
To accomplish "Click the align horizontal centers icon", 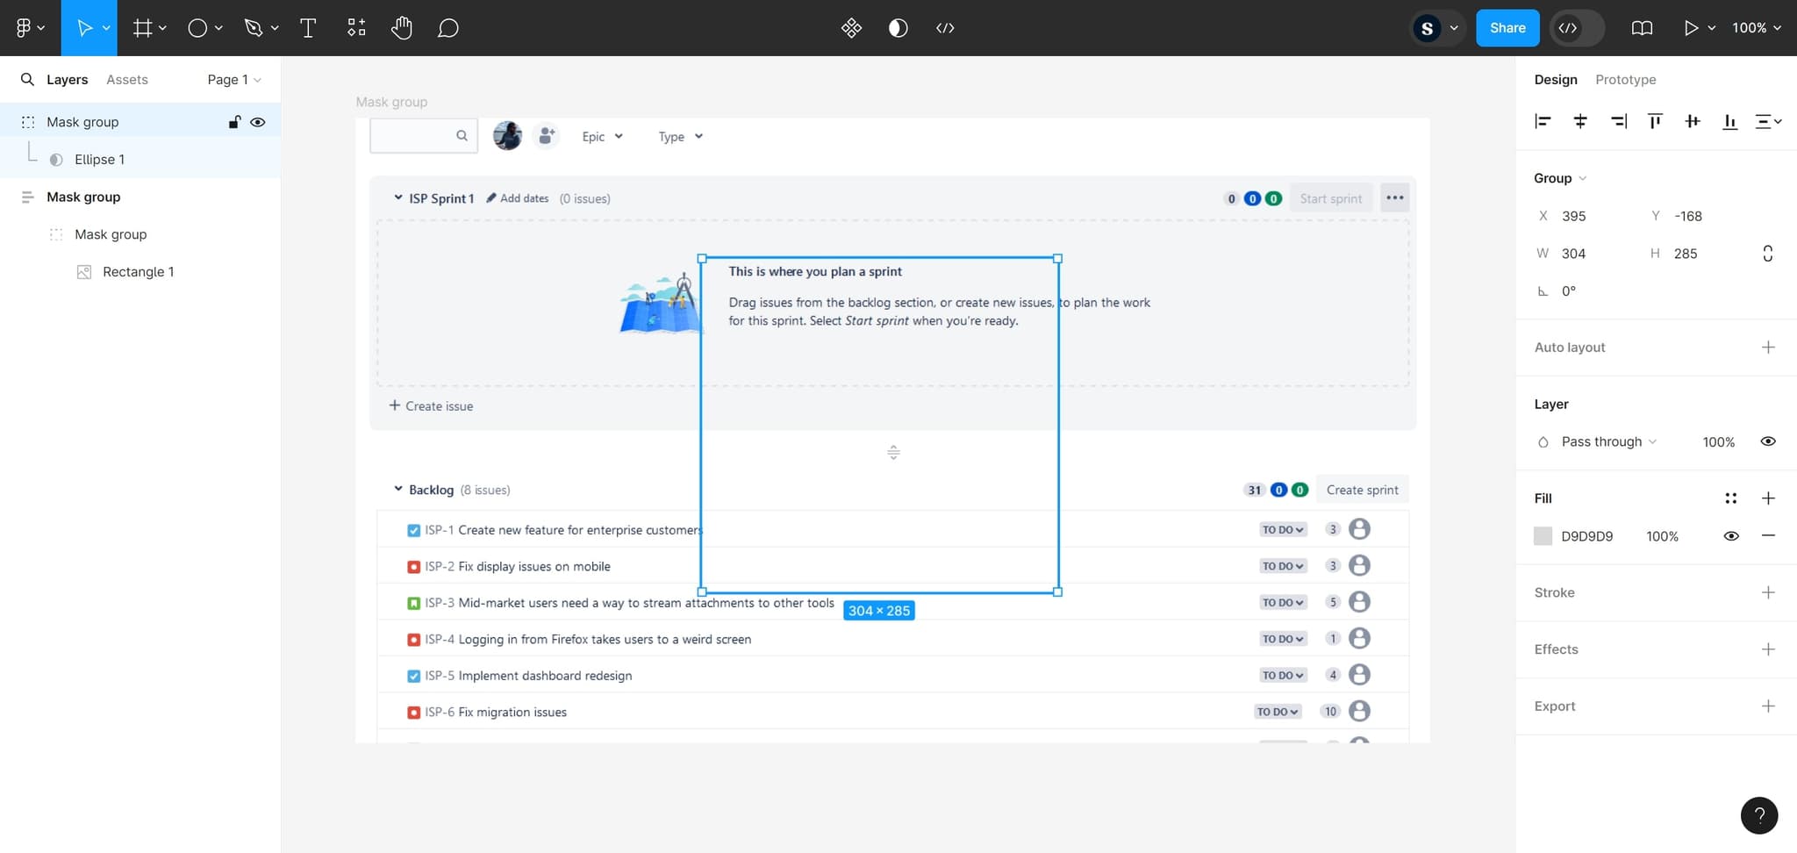I will (x=1580, y=121).
